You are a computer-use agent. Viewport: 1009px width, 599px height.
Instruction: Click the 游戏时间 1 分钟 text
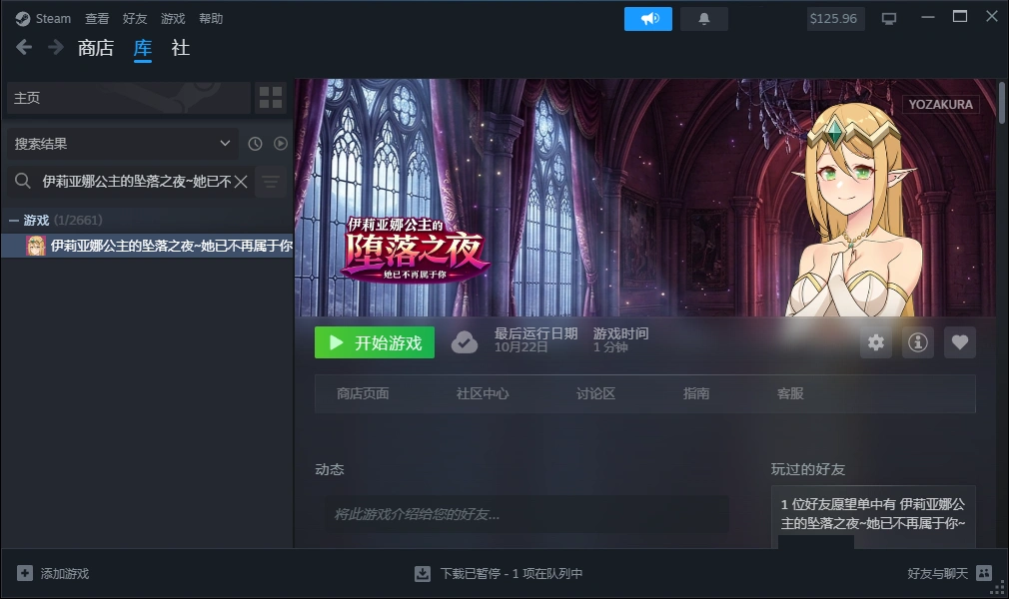pos(620,339)
